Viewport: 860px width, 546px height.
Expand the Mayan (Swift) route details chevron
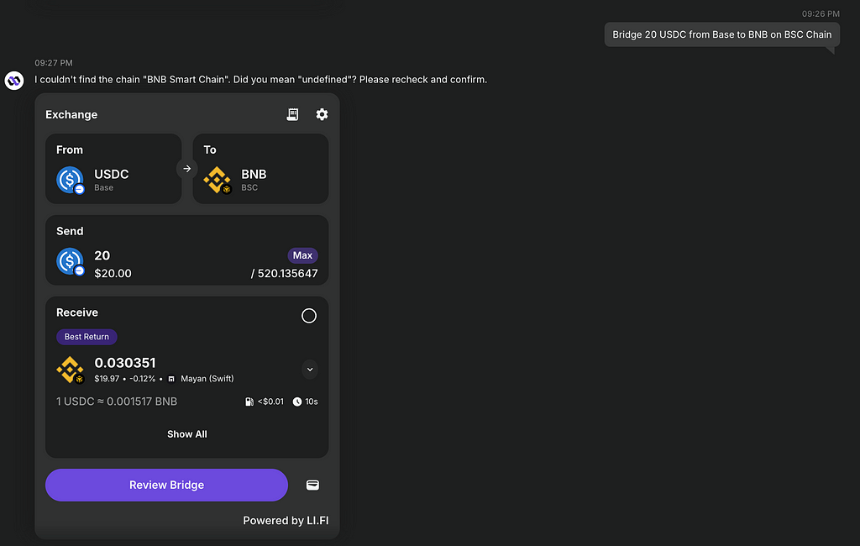tap(310, 370)
